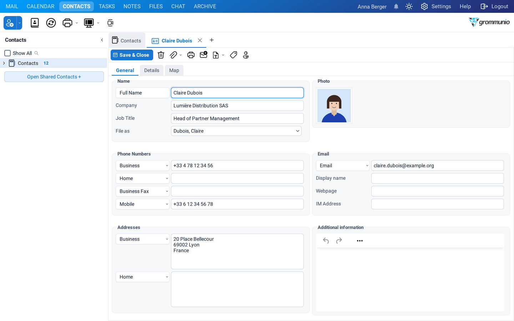Click the main toolbar print icon
514x321 pixels.
tap(67, 23)
